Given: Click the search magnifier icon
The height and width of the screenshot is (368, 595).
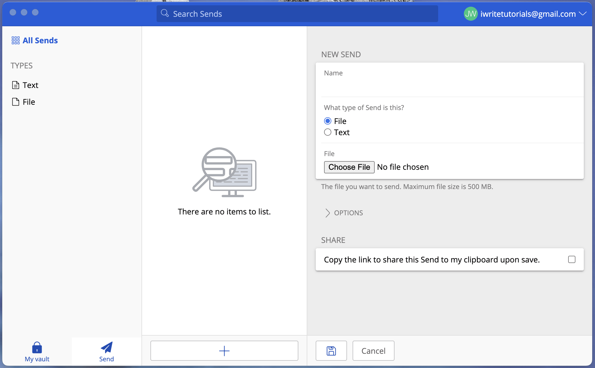Looking at the screenshot, I should (164, 13).
